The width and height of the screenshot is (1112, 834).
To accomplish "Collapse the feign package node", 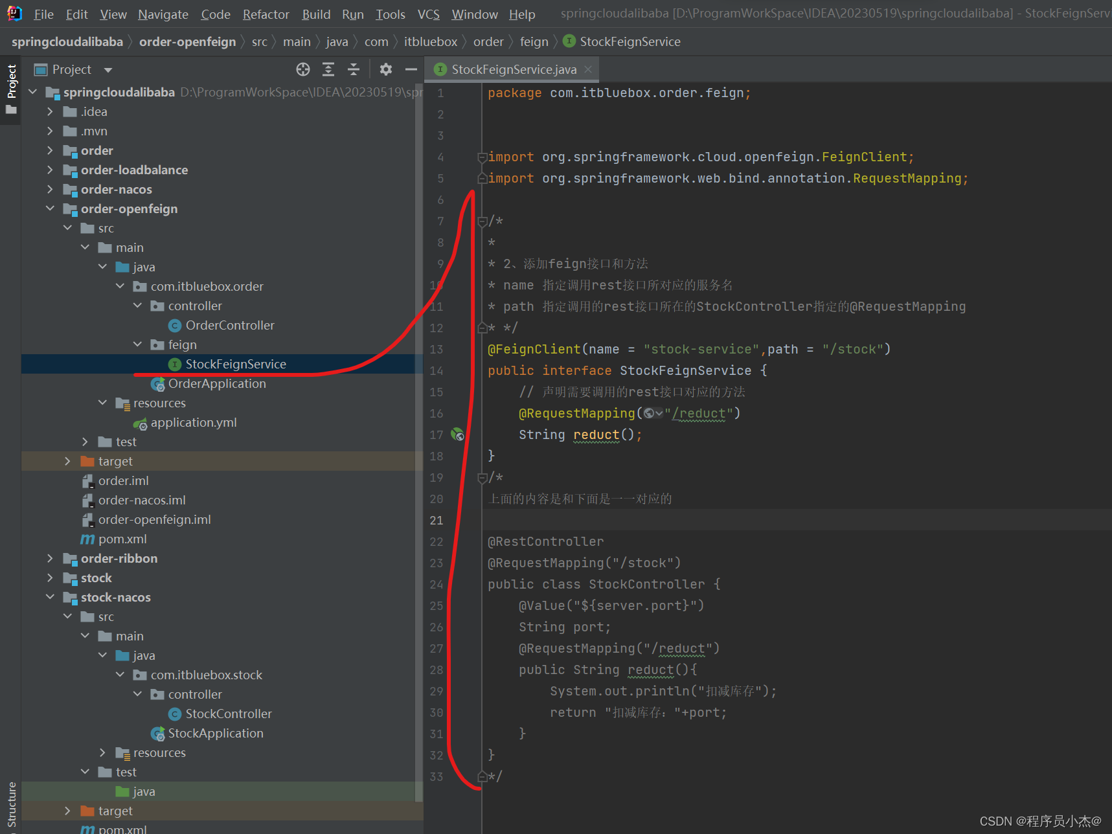I will pos(137,344).
